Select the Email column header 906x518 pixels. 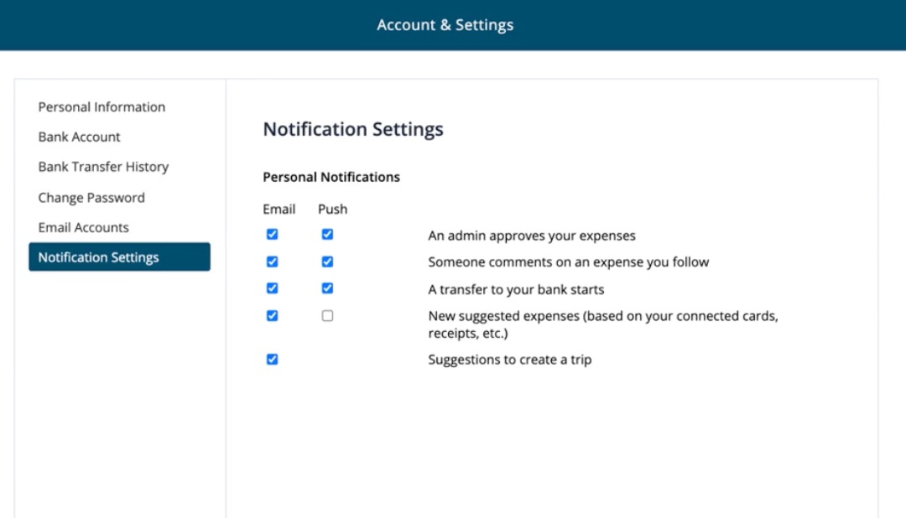tap(279, 209)
